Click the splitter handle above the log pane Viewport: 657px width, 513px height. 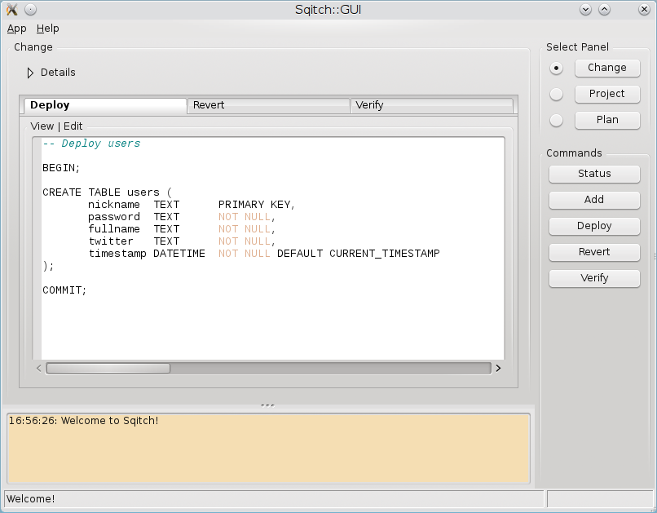(x=267, y=405)
